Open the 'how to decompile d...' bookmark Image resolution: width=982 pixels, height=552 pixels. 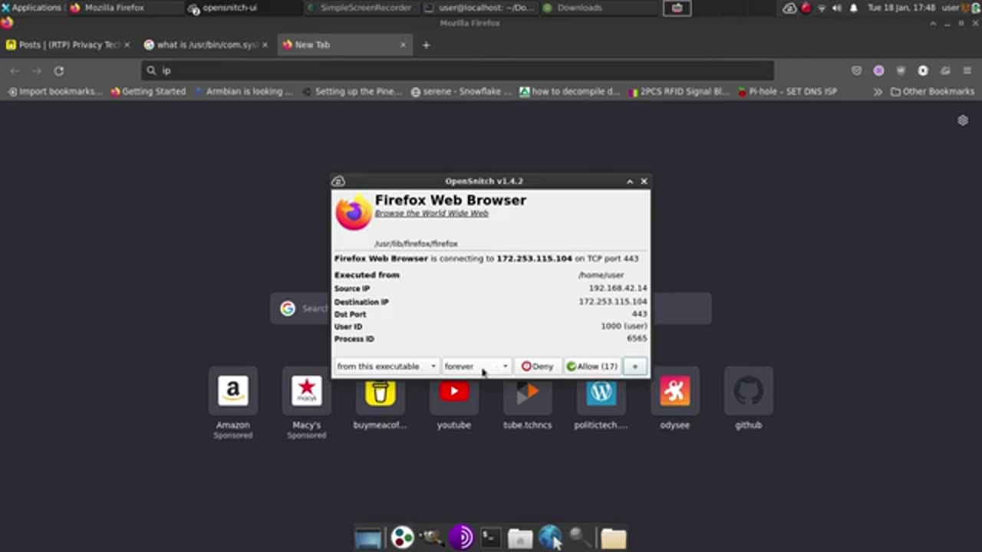tap(569, 91)
